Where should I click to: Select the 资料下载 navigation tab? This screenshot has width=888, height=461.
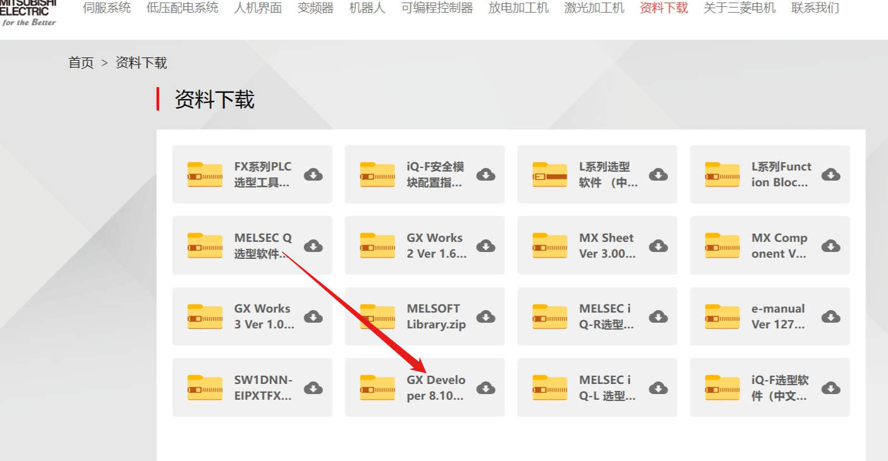coord(664,8)
